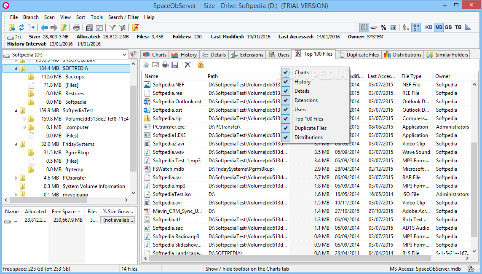
Task: Click the window with checkmark icon in main toolbar
Action: (x=99, y=27)
